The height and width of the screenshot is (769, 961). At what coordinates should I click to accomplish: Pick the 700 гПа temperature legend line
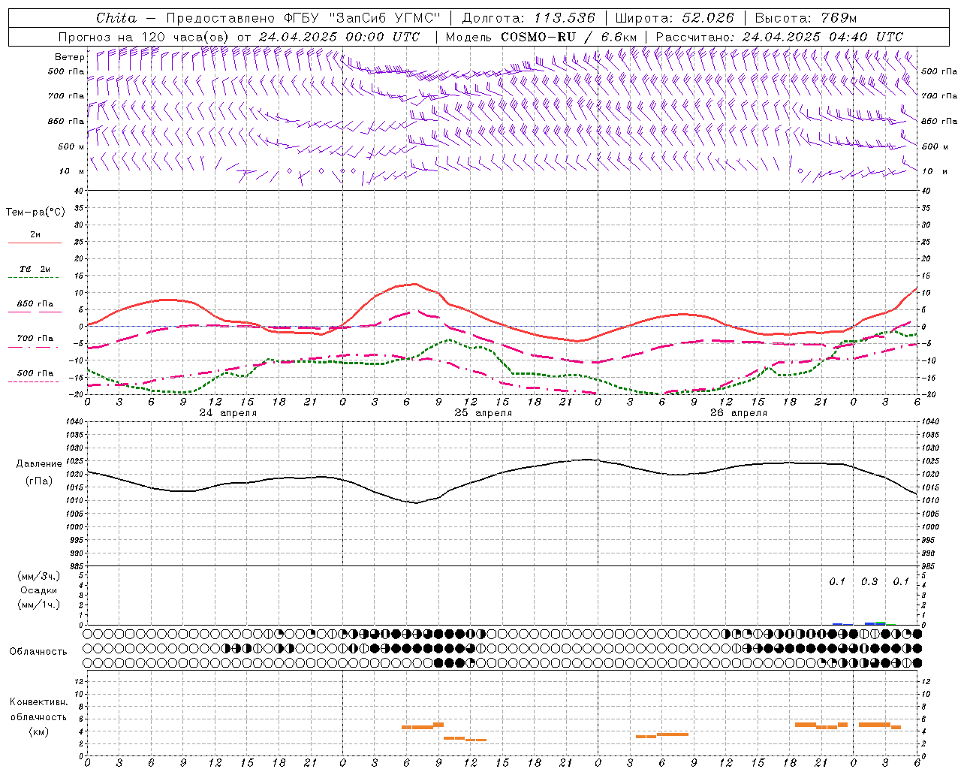35,347
